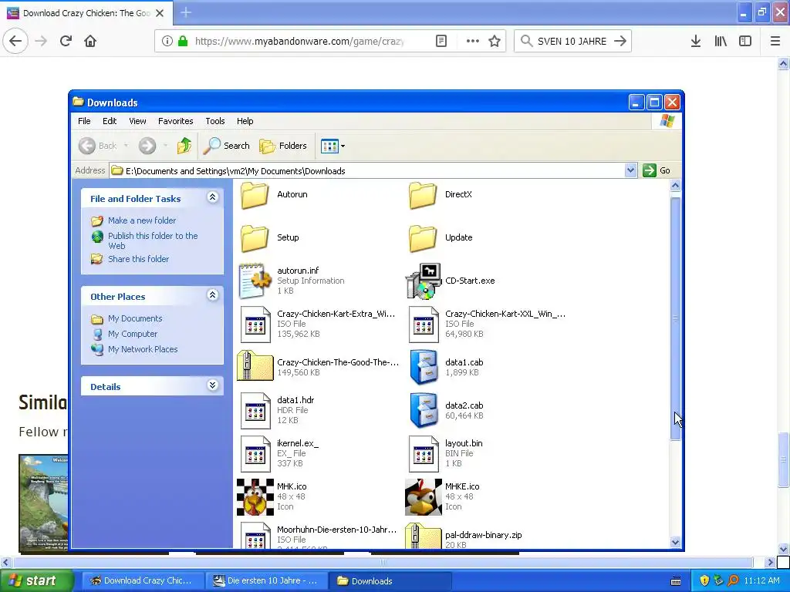Image resolution: width=790 pixels, height=592 pixels.
Task: Toggle Firefox sidebar icon
Action: pyautogui.click(x=745, y=42)
